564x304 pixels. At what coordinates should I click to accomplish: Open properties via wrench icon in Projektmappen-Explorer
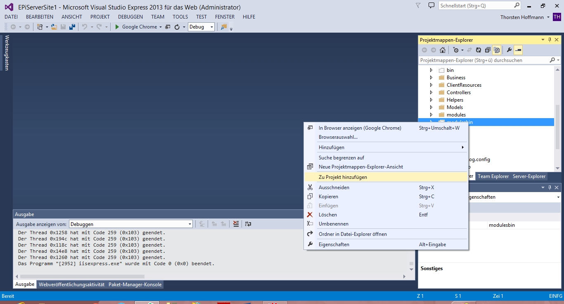pos(509,50)
